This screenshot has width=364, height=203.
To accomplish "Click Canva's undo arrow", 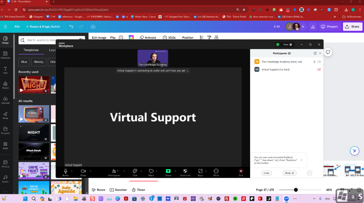I will pos(71,27).
